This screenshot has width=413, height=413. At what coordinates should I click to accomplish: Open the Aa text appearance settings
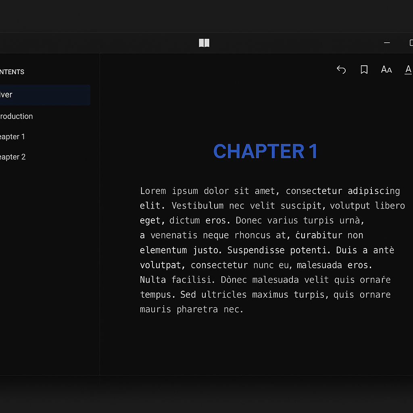(386, 69)
